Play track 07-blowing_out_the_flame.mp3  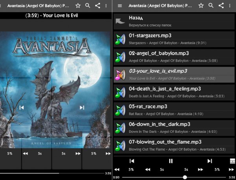click(174, 146)
